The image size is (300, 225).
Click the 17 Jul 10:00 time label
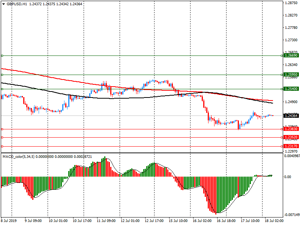pyautogui.click(x=250, y=221)
